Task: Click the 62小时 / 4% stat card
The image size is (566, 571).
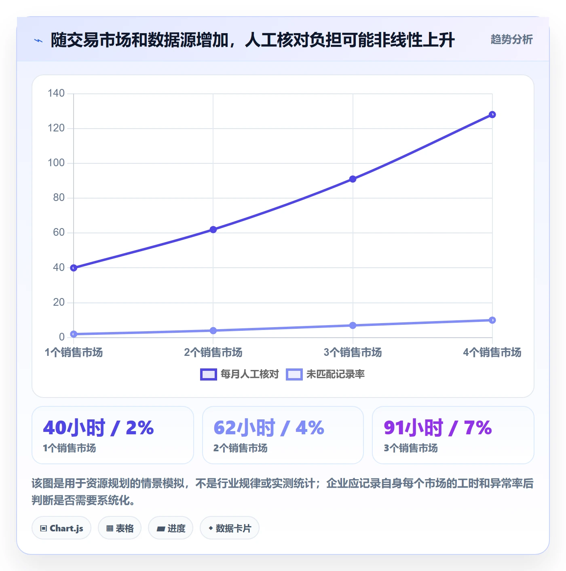Action: 283,435
